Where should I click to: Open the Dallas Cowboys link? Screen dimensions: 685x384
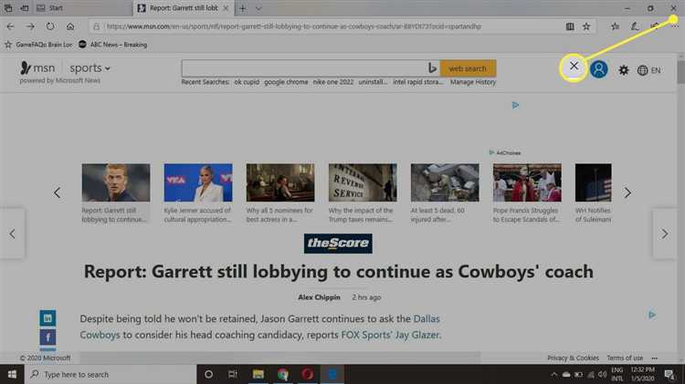pos(259,327)
